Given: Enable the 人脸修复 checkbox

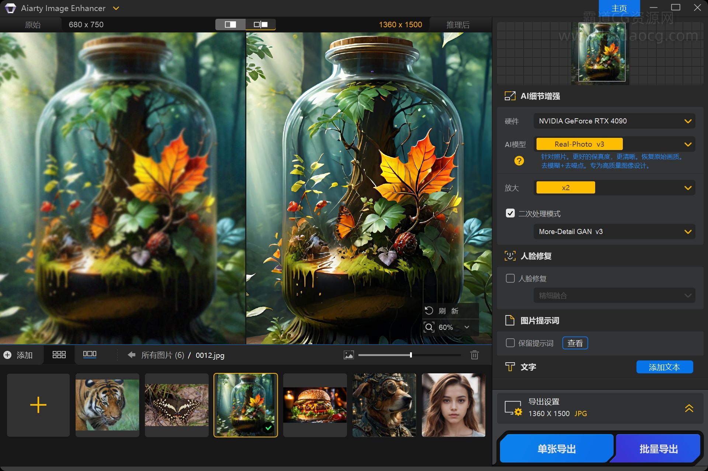Looking at the screenshot, I should tap(510, 278).
